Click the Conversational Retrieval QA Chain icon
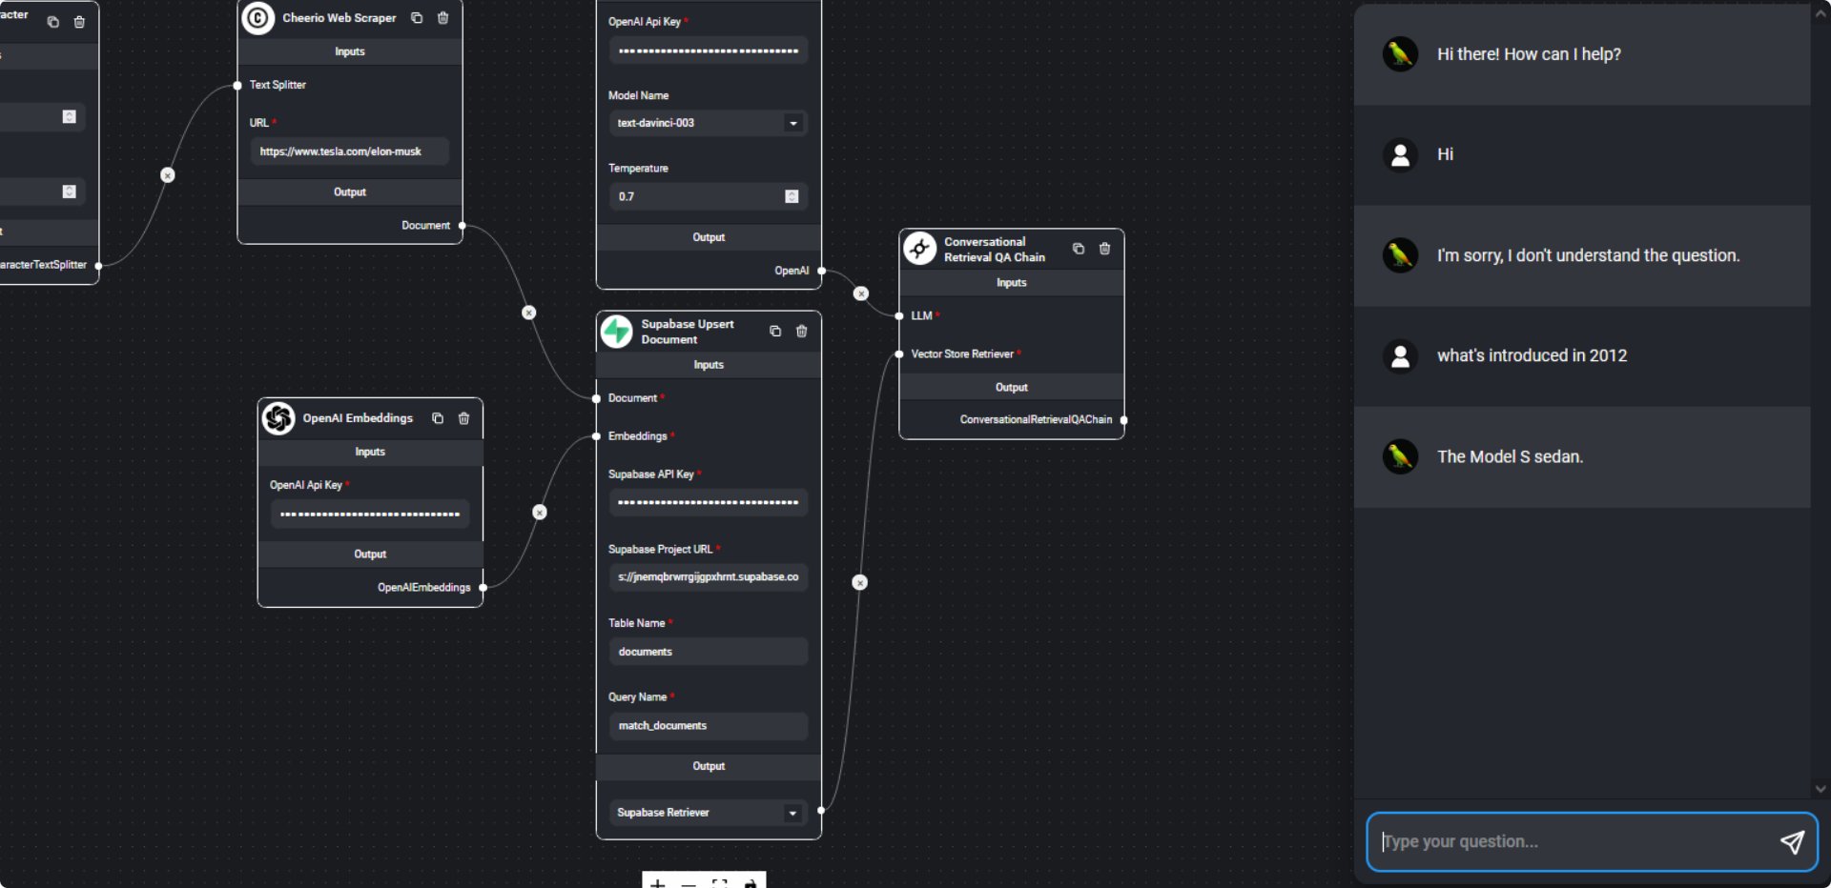Screen dimensions: 1831x888 (x=920, y=249)
